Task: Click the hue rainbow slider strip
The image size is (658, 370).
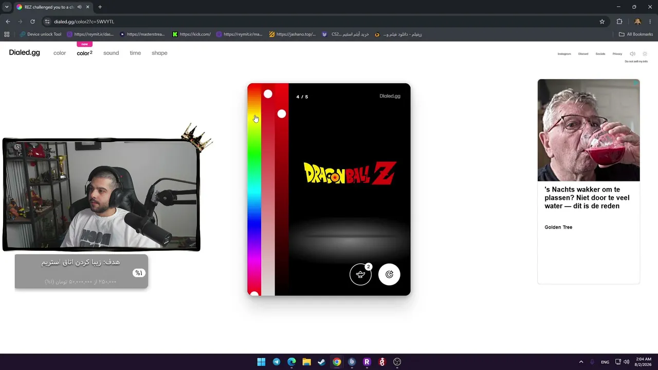Action: pyautogui.click(x=254, y=189)
